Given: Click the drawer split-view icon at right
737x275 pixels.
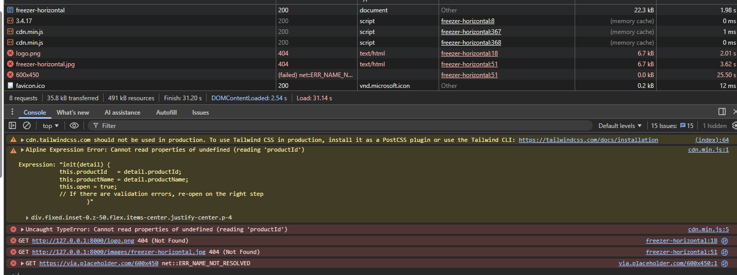Looking at the screenshot, I should click(x=722, y=112).
